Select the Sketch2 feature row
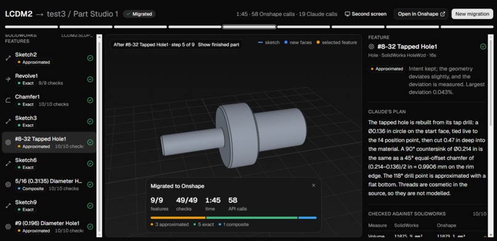497x241 pixels. (49, 58)
